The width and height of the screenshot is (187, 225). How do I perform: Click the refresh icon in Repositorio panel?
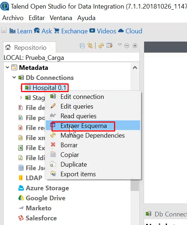[x=101, y=46]
